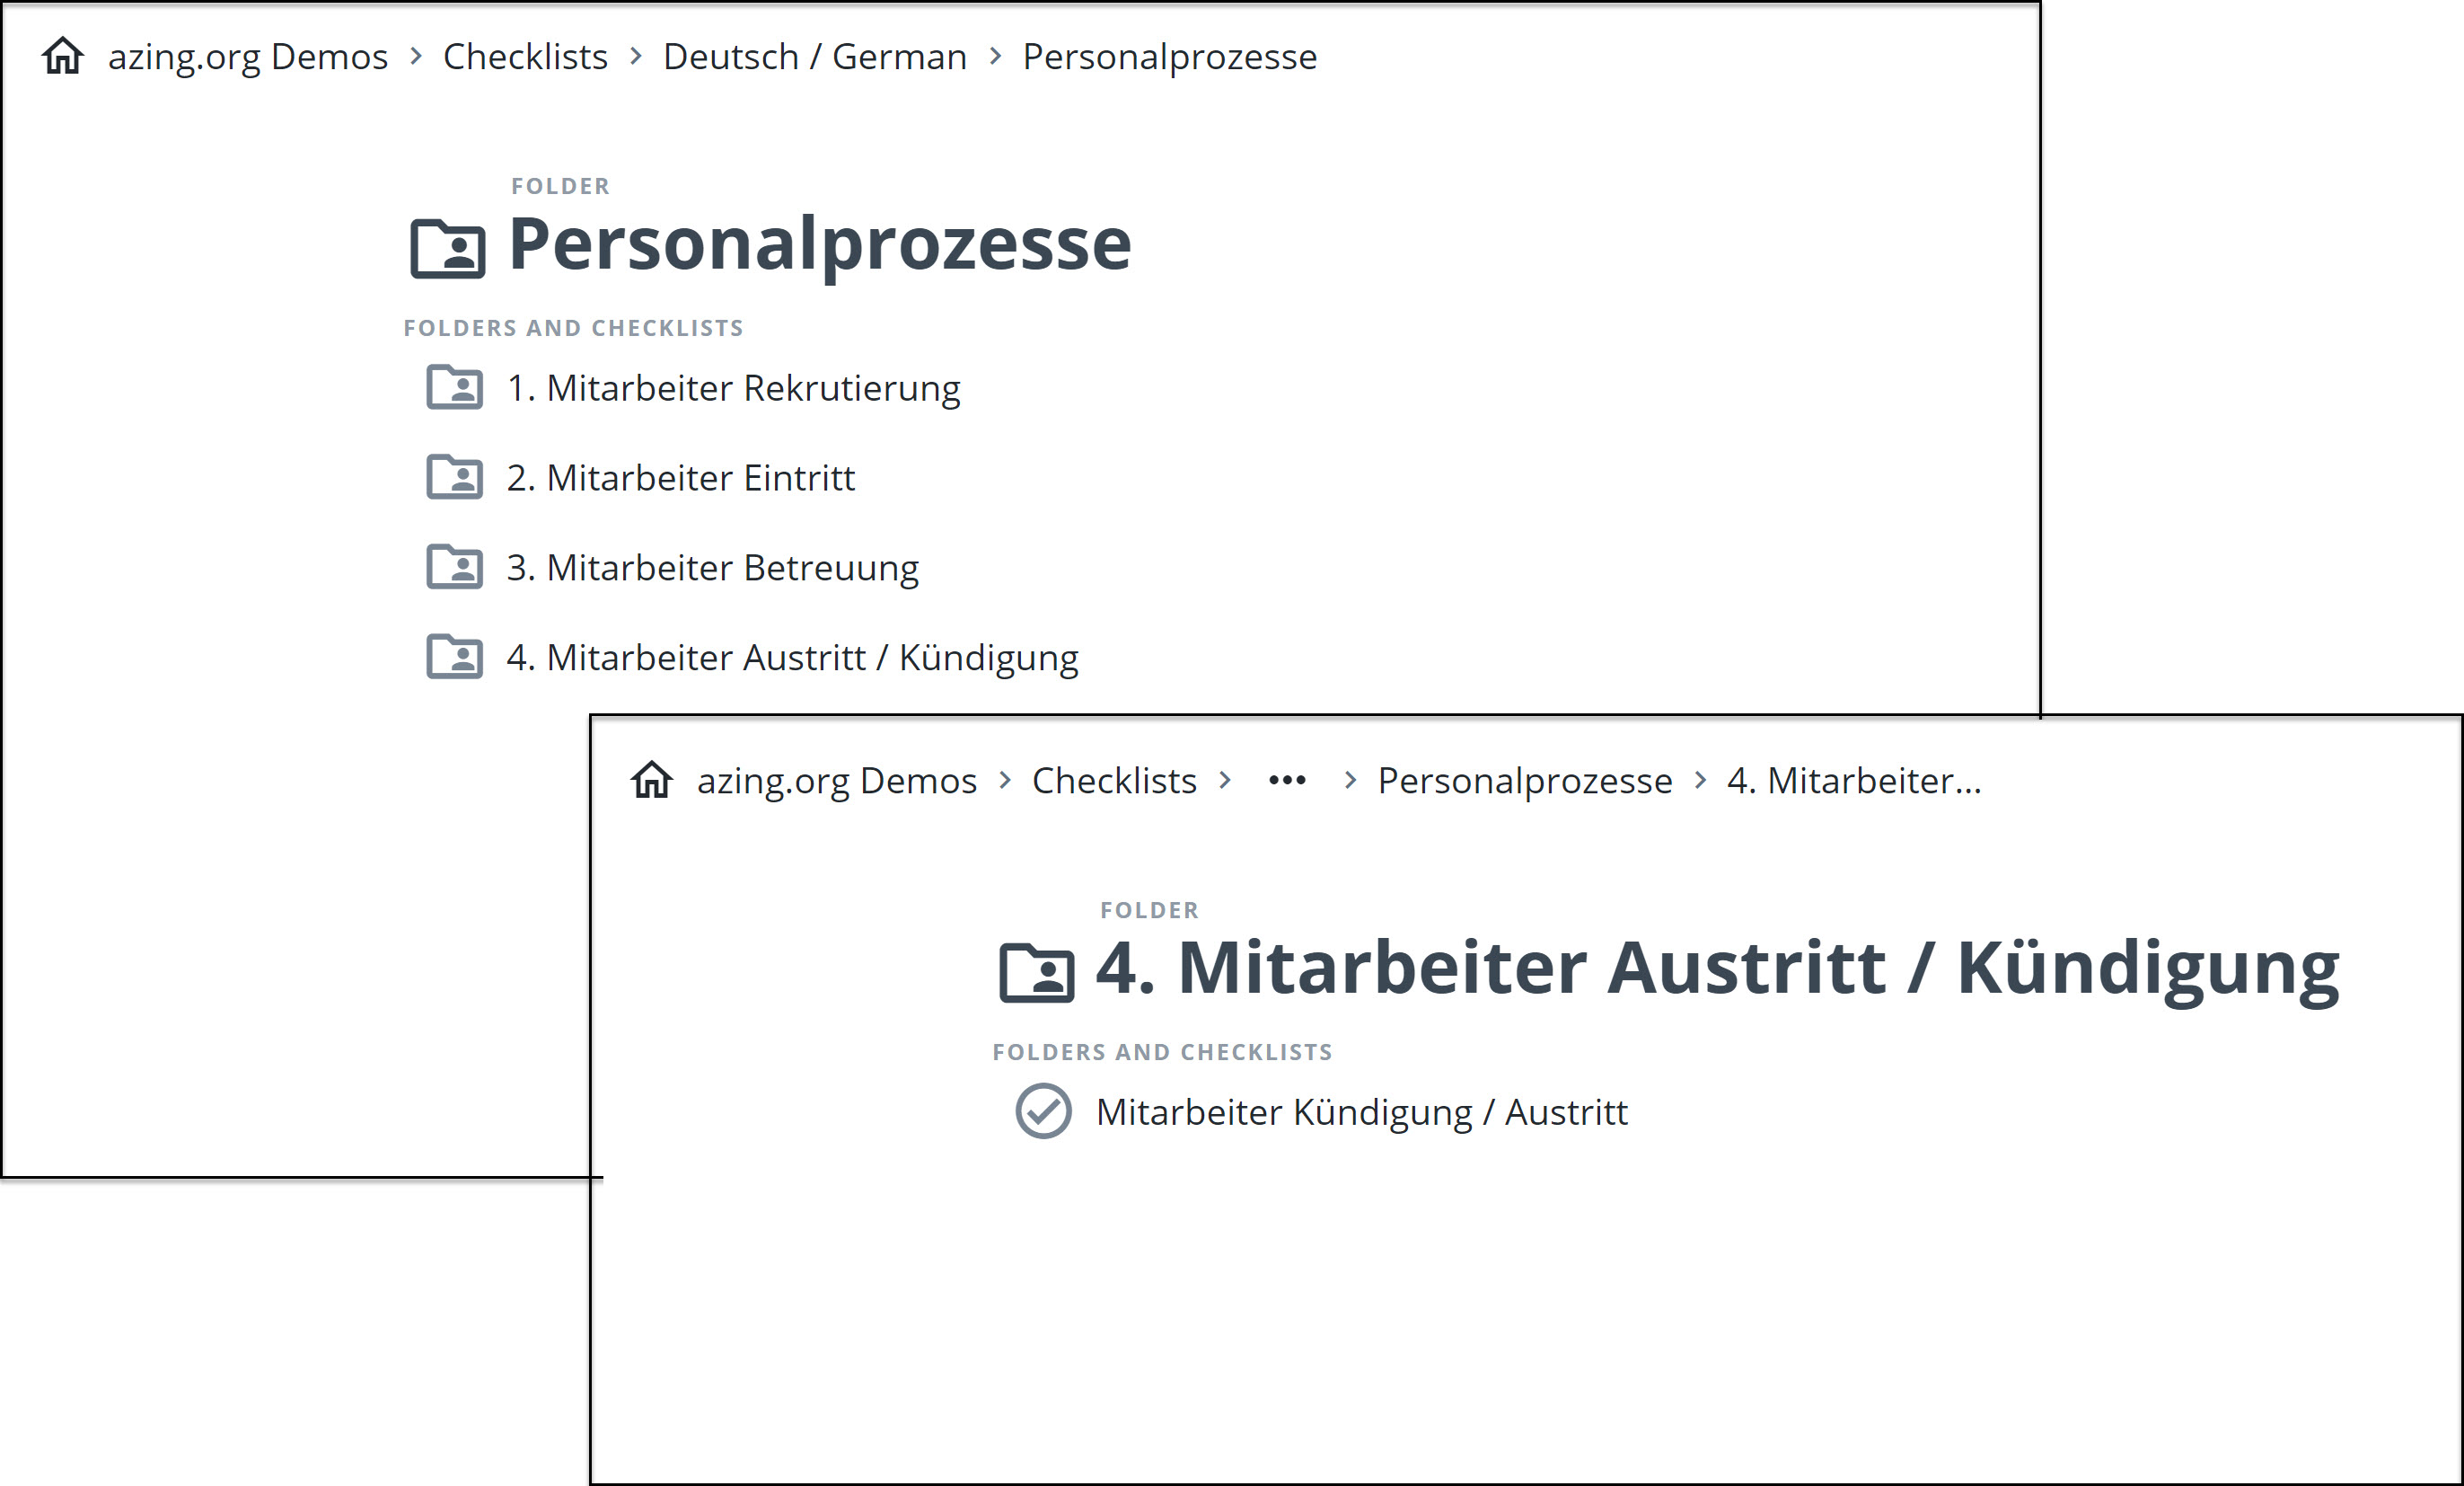Screen dimensions: 2464x1486
Task: Click large folder icon beside the 4. Mitarbeiter Austritt heading
Action: 1037,972
